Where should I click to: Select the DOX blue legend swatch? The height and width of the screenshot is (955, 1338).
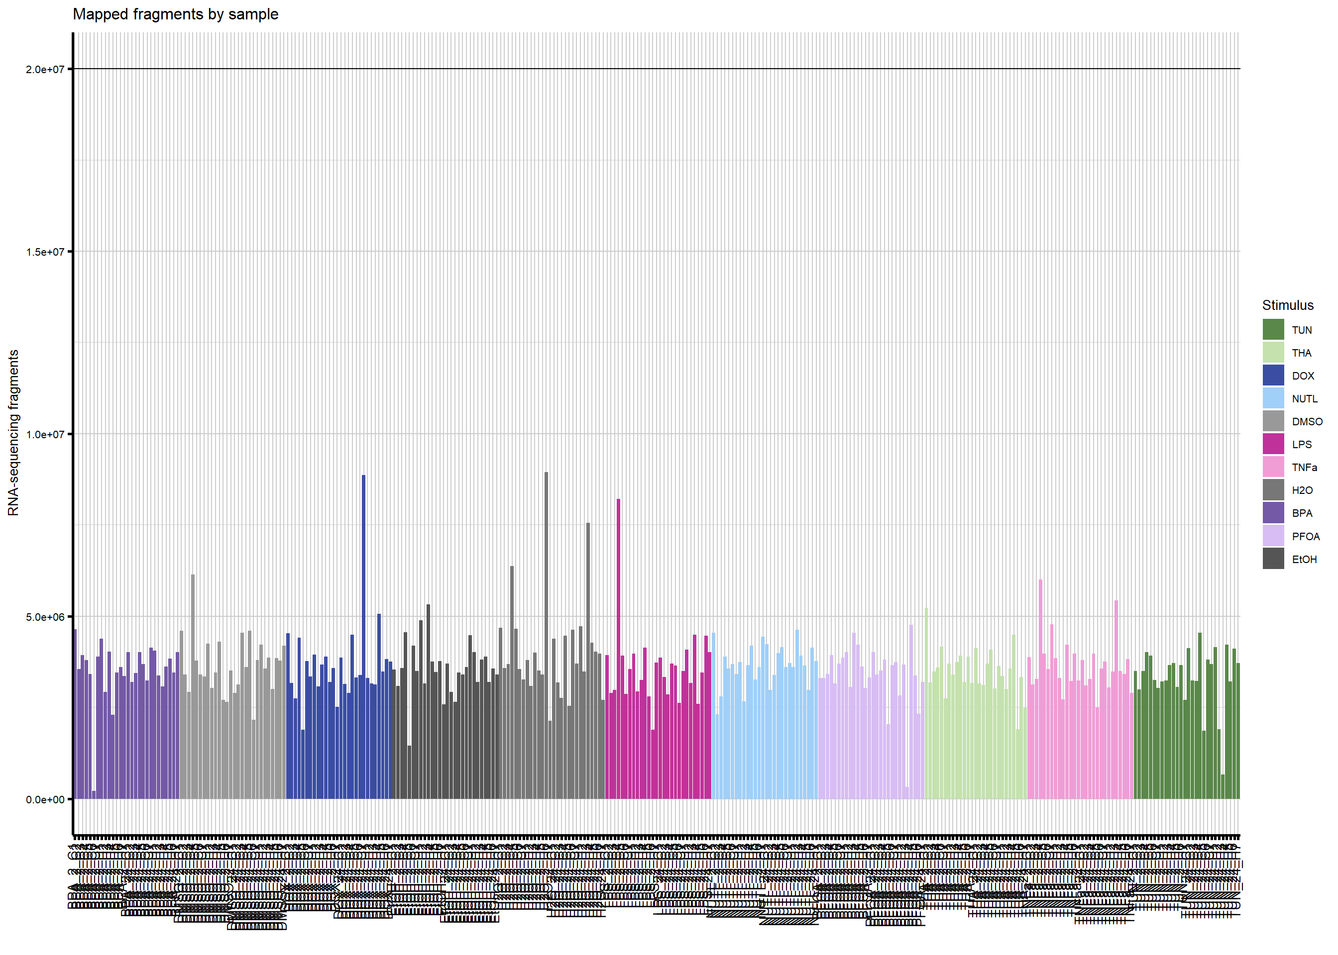tap(1273, 376)
